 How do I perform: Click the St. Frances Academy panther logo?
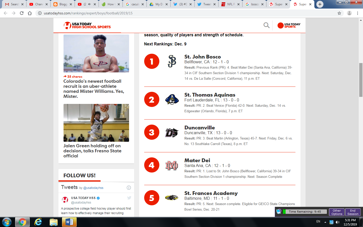coord(172,198)
